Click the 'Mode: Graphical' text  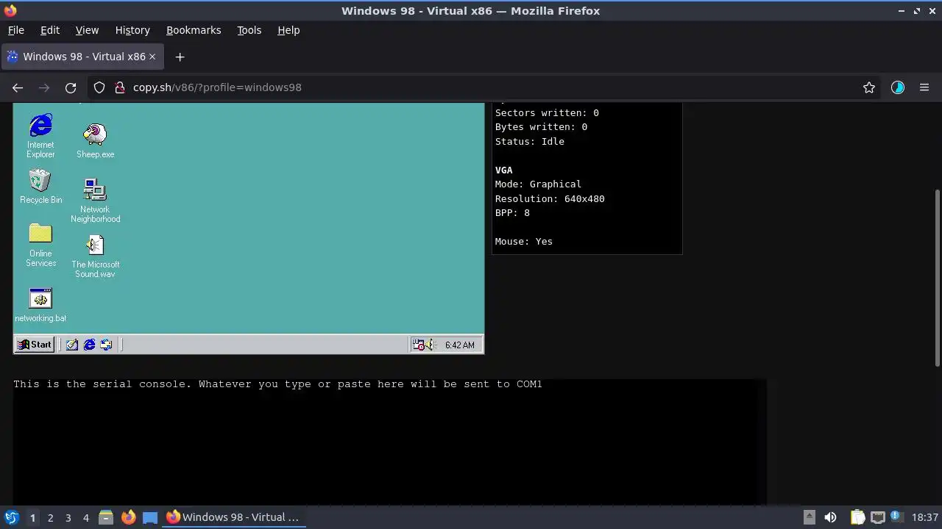point(538,184)
